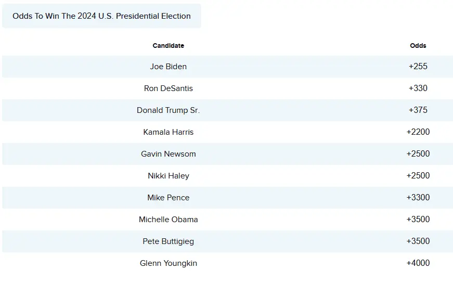The image size is (453, 282).
Task: Click the odds table title tab
Action: tap(101, 16)
